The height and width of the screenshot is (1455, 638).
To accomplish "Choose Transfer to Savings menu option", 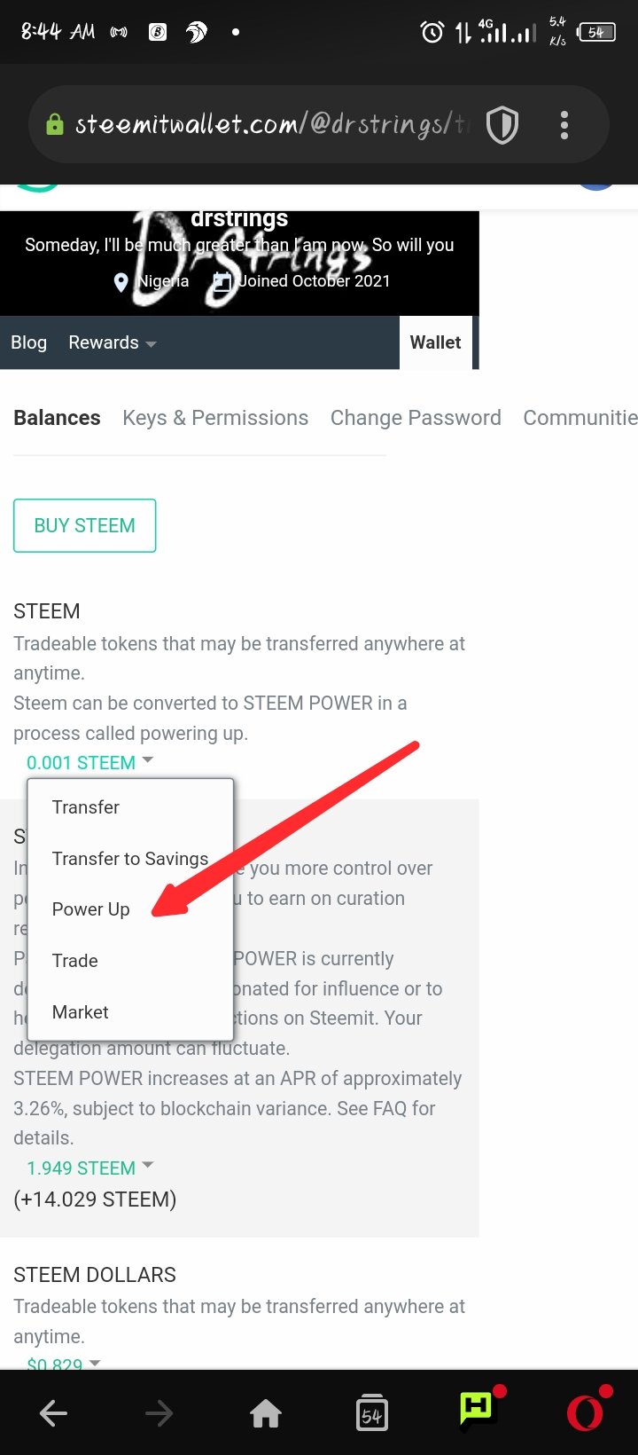I will pyautogui.click(x=130, y=859).
